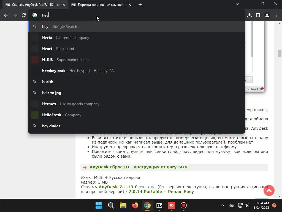Launch Firefox from the taskbar
The height and width of the screenshot is (212, 282).
[x=135, y=205]
